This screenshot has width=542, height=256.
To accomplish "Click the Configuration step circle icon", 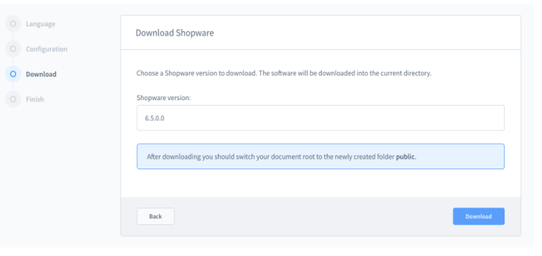I will pos(13,49).
